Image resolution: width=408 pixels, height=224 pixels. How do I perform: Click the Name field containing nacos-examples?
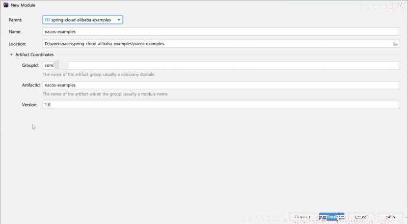[221, 32]
